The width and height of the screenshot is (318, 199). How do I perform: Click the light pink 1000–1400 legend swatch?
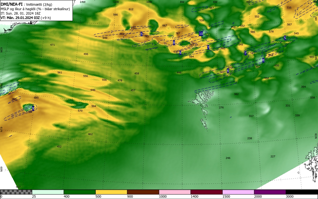tap(175, 192)
